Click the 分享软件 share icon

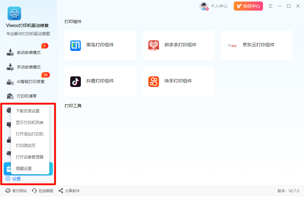click(61, 191)
